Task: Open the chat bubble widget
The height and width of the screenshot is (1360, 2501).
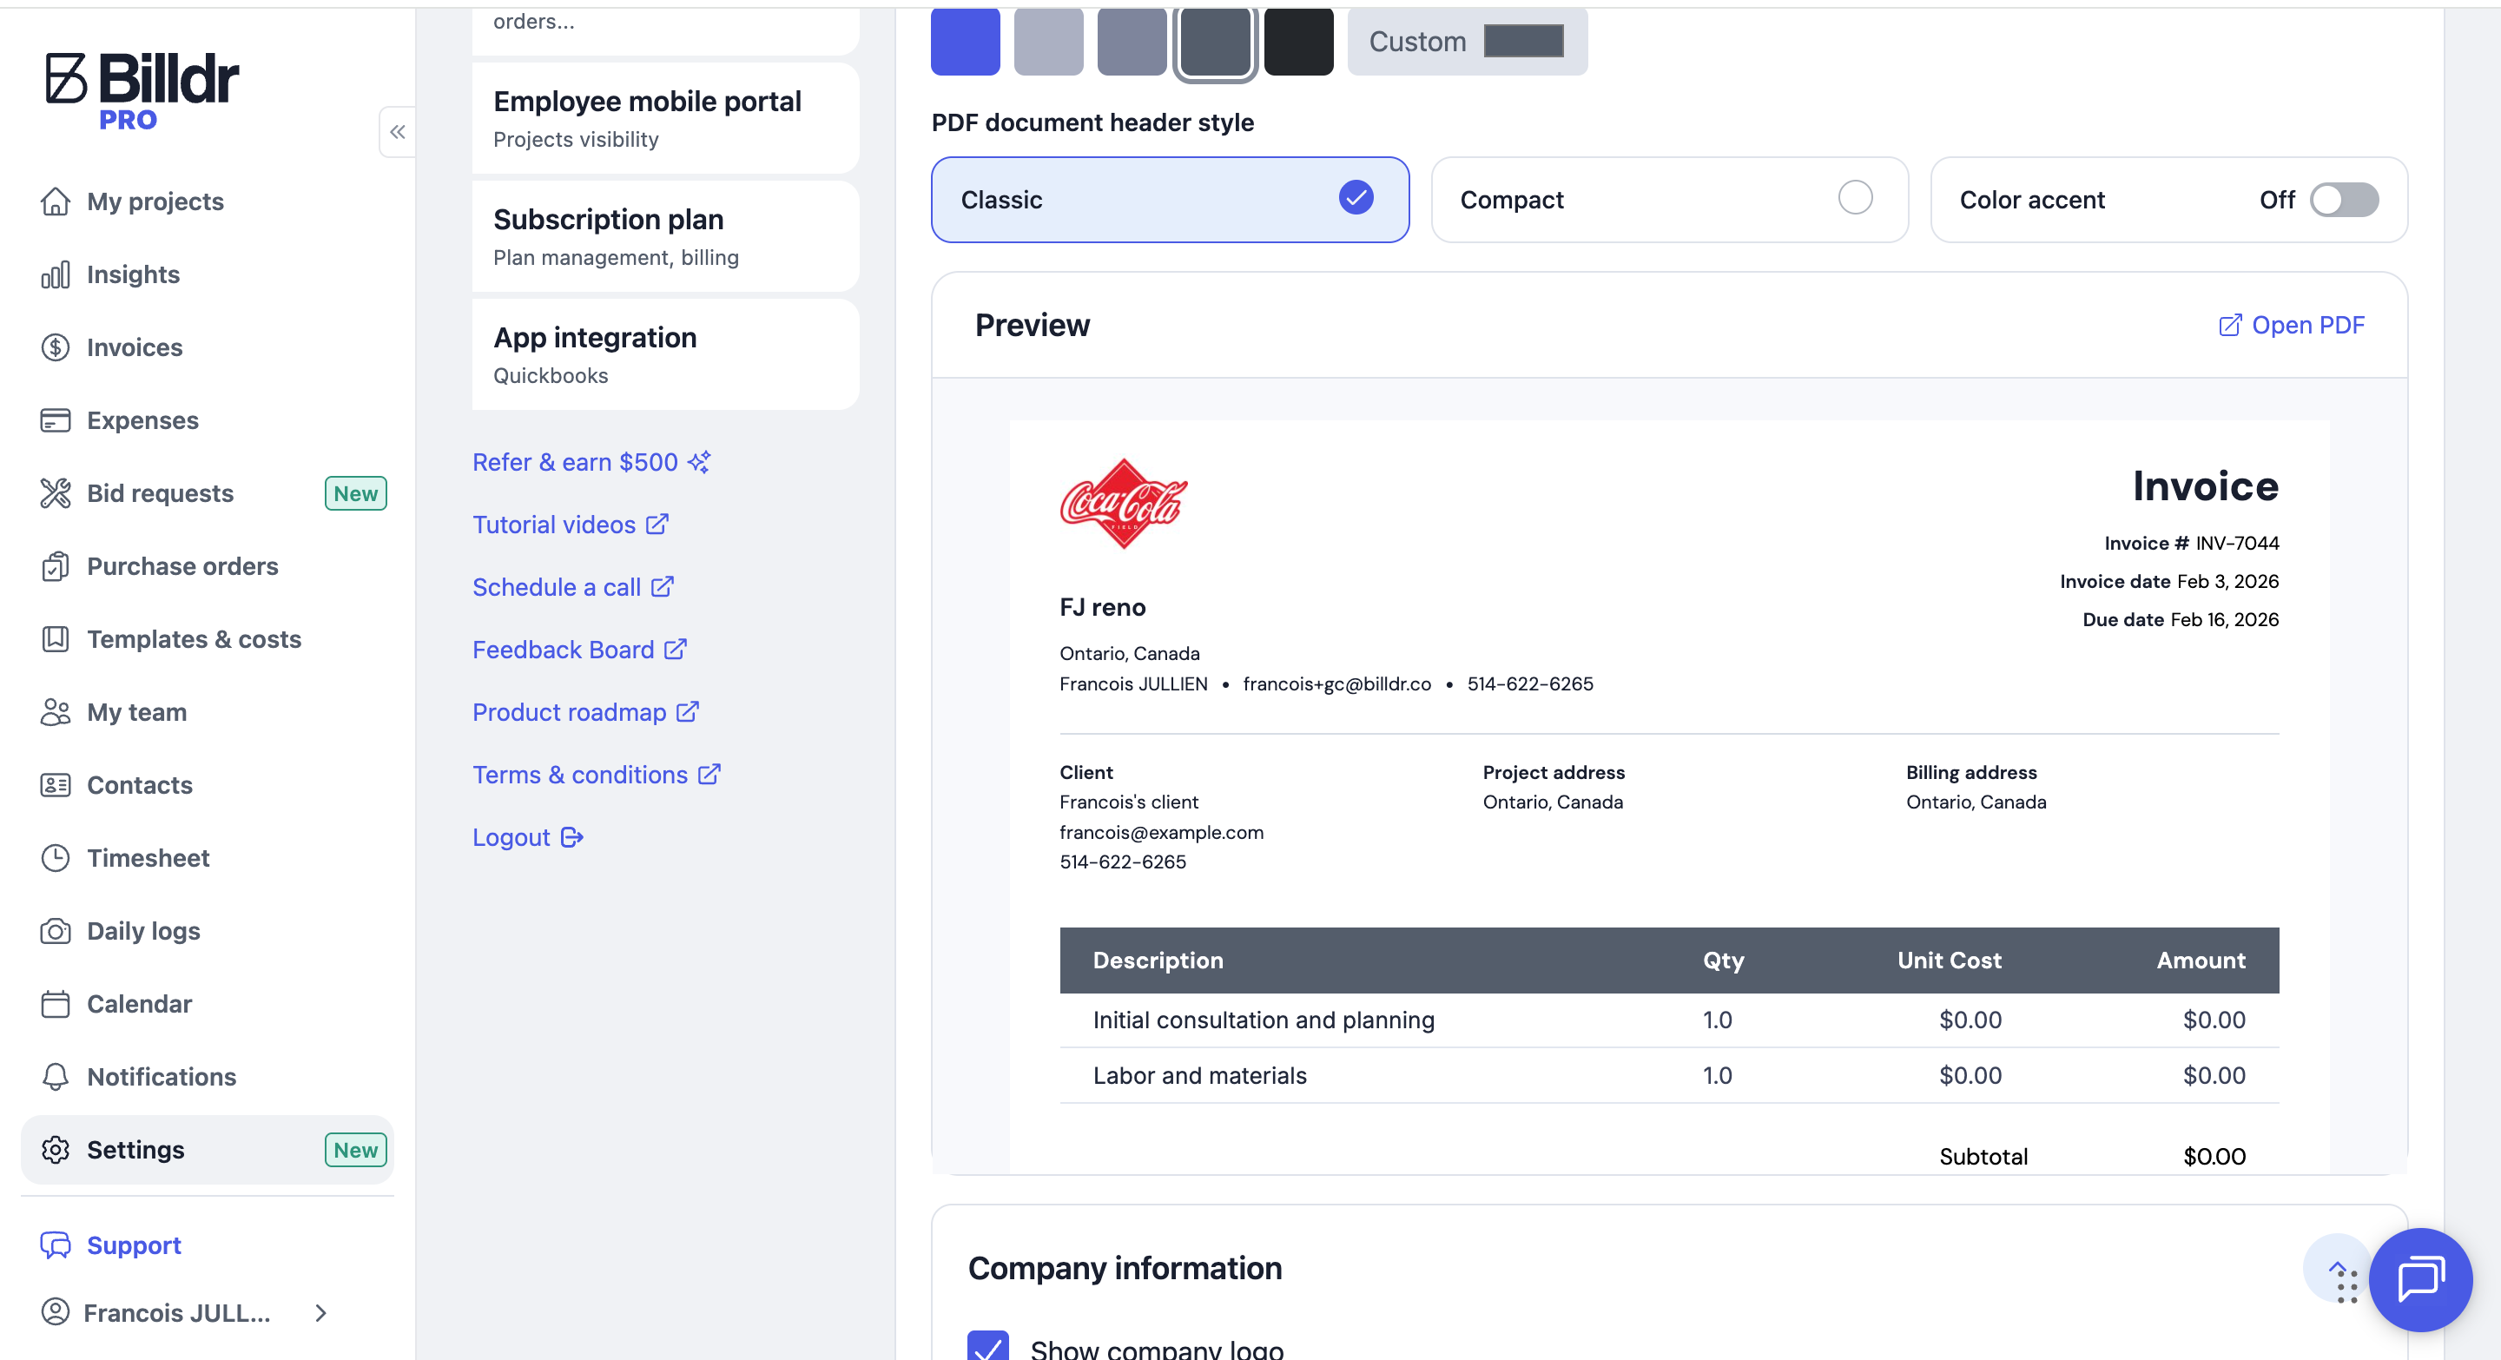Action: click(x=2419, y=1278)
